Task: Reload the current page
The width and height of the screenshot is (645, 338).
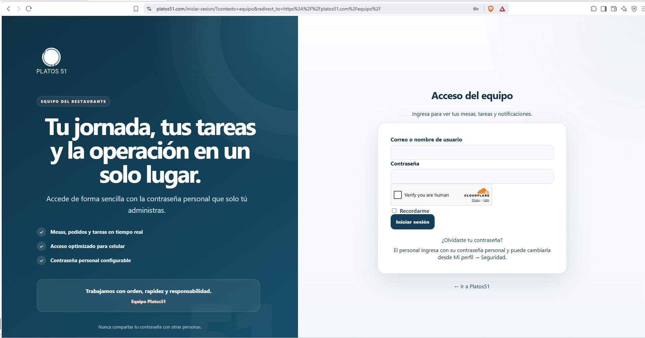Action: (x=29, y=9)
